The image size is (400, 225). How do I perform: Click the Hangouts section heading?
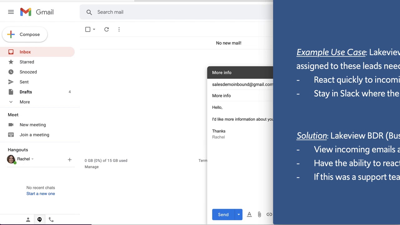pos(18,150)
